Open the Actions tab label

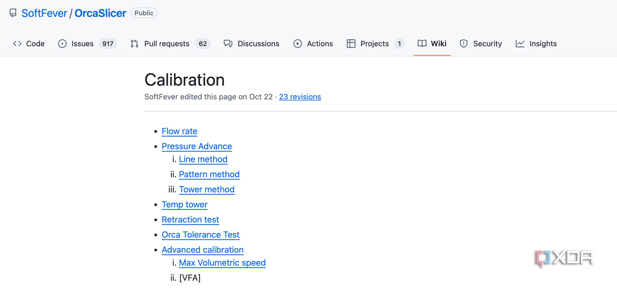320,44
